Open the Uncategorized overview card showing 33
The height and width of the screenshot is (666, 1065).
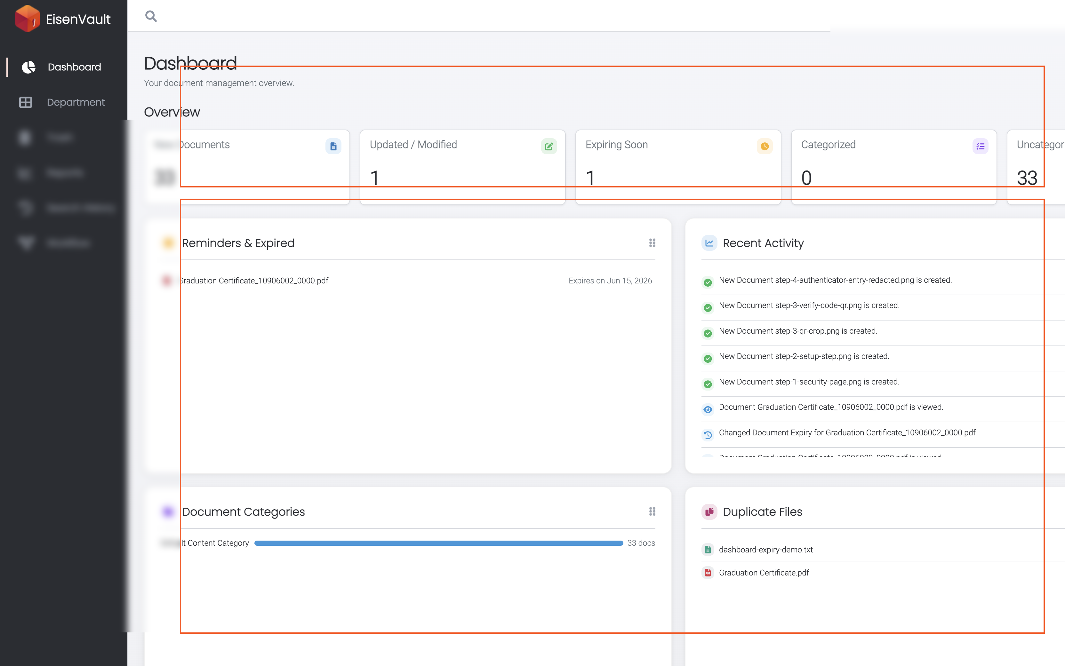coord(1036,167)
